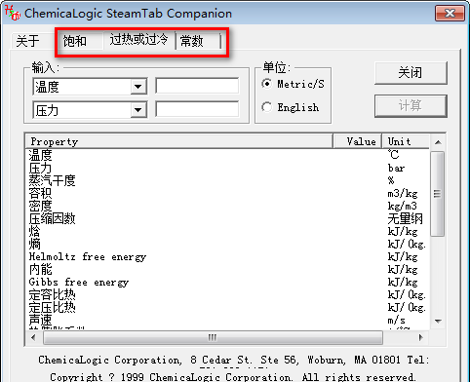Screen dimensions: 470x382
Task: Select the 过热或过冷 tab
Action: click(x=138, y=40)
